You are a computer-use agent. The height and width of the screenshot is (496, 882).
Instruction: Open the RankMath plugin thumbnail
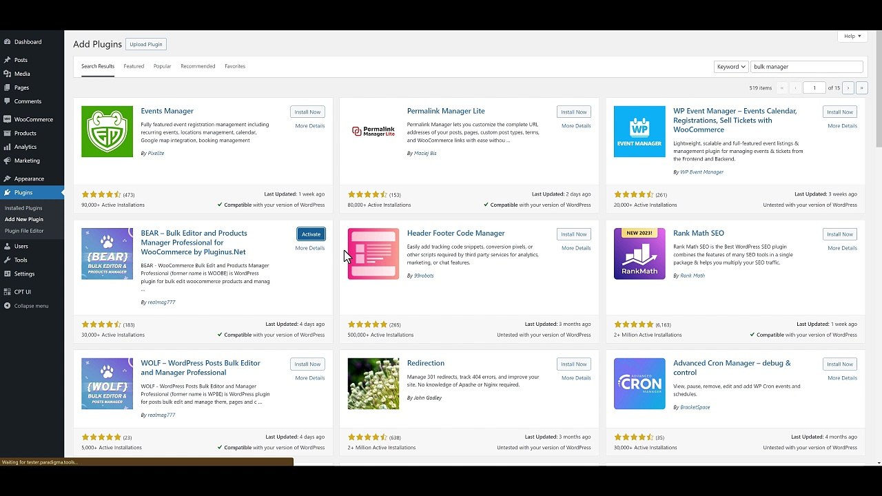coord(639,254)
